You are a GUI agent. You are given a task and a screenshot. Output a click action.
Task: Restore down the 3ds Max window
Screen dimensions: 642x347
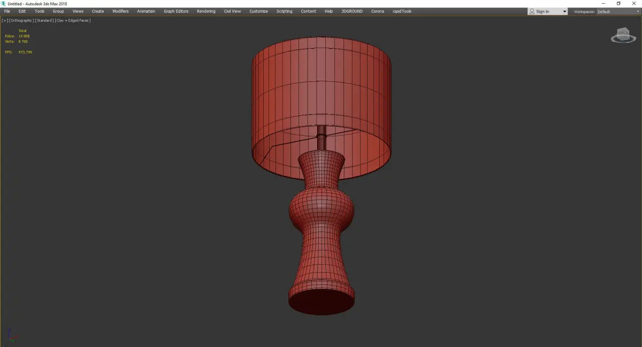point(618,3)
